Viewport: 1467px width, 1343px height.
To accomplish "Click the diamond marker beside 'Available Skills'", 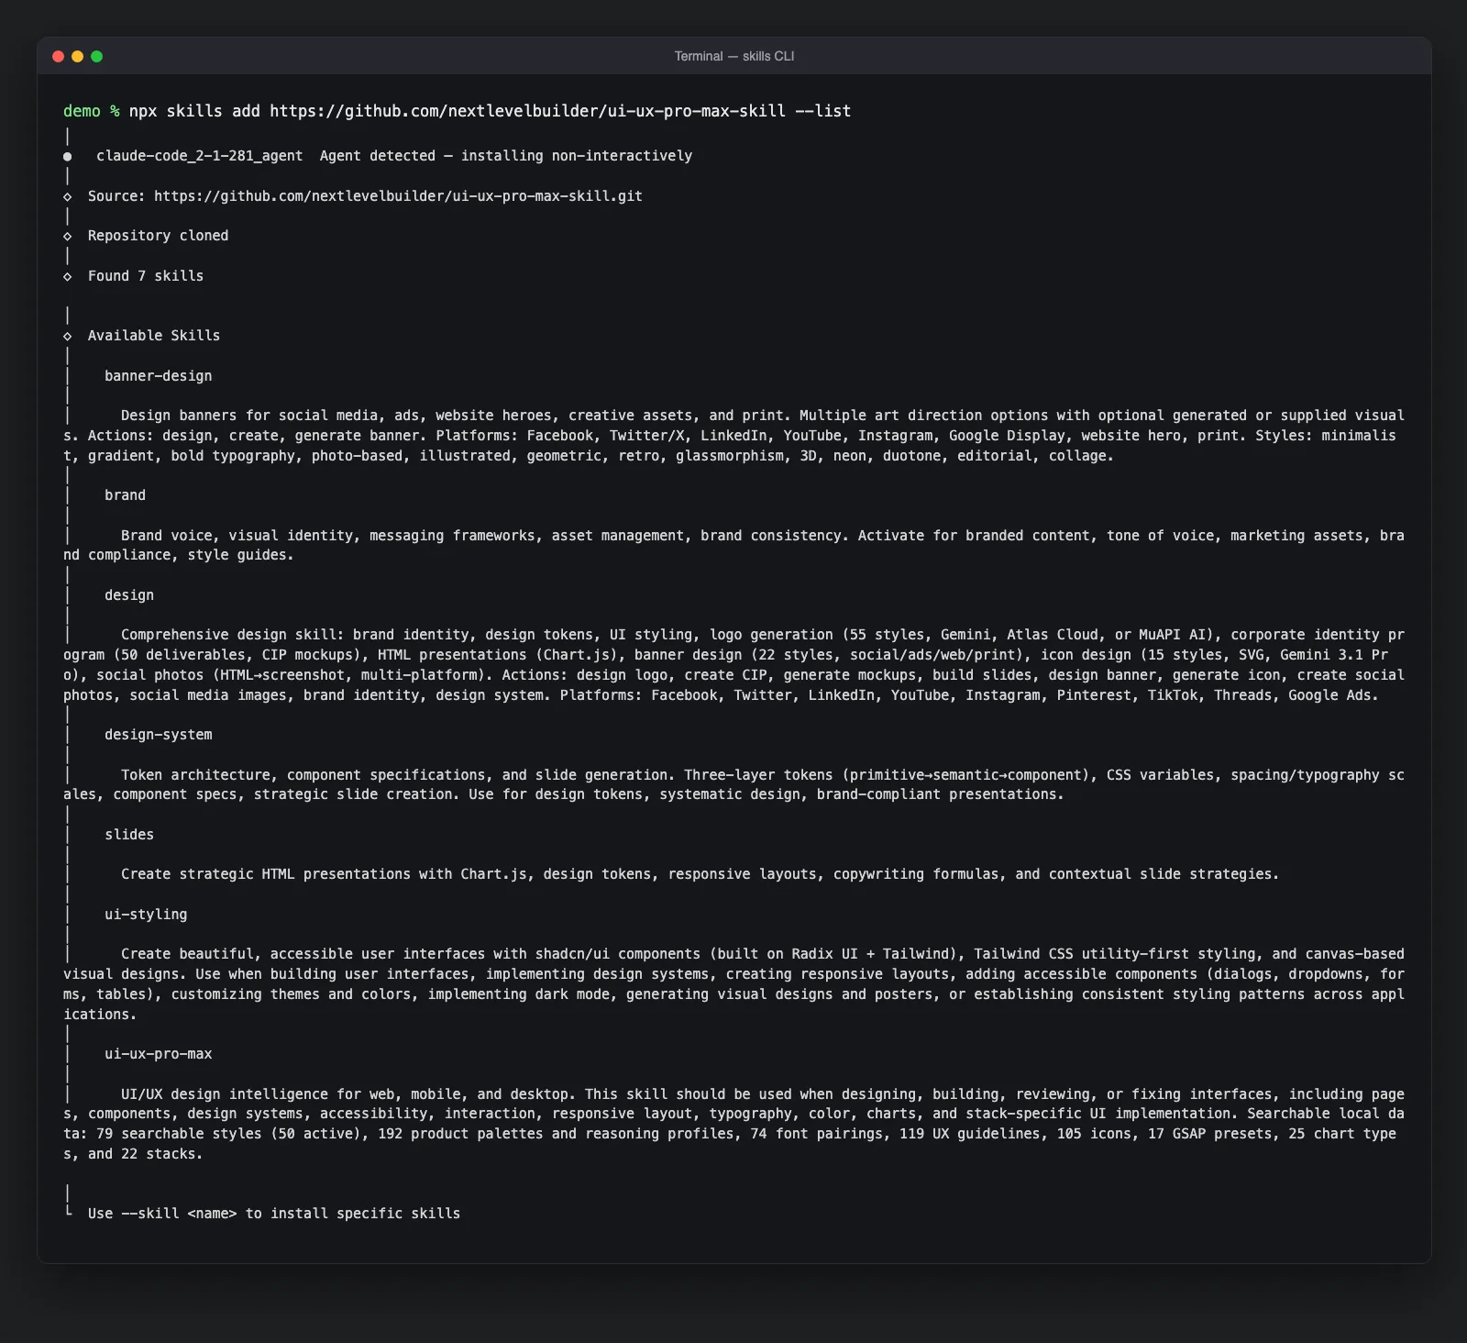I will coord(67,336).
